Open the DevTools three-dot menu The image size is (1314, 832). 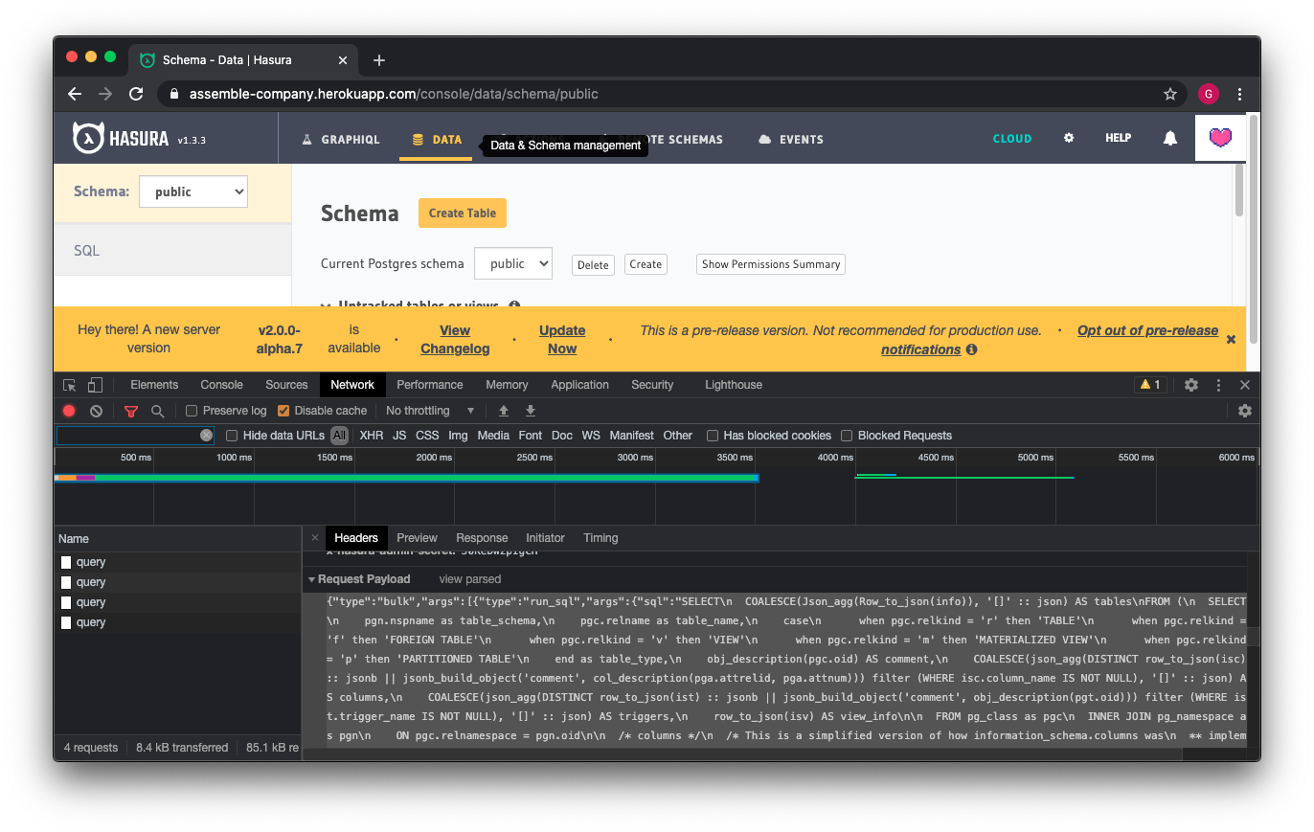point(1218,385)
